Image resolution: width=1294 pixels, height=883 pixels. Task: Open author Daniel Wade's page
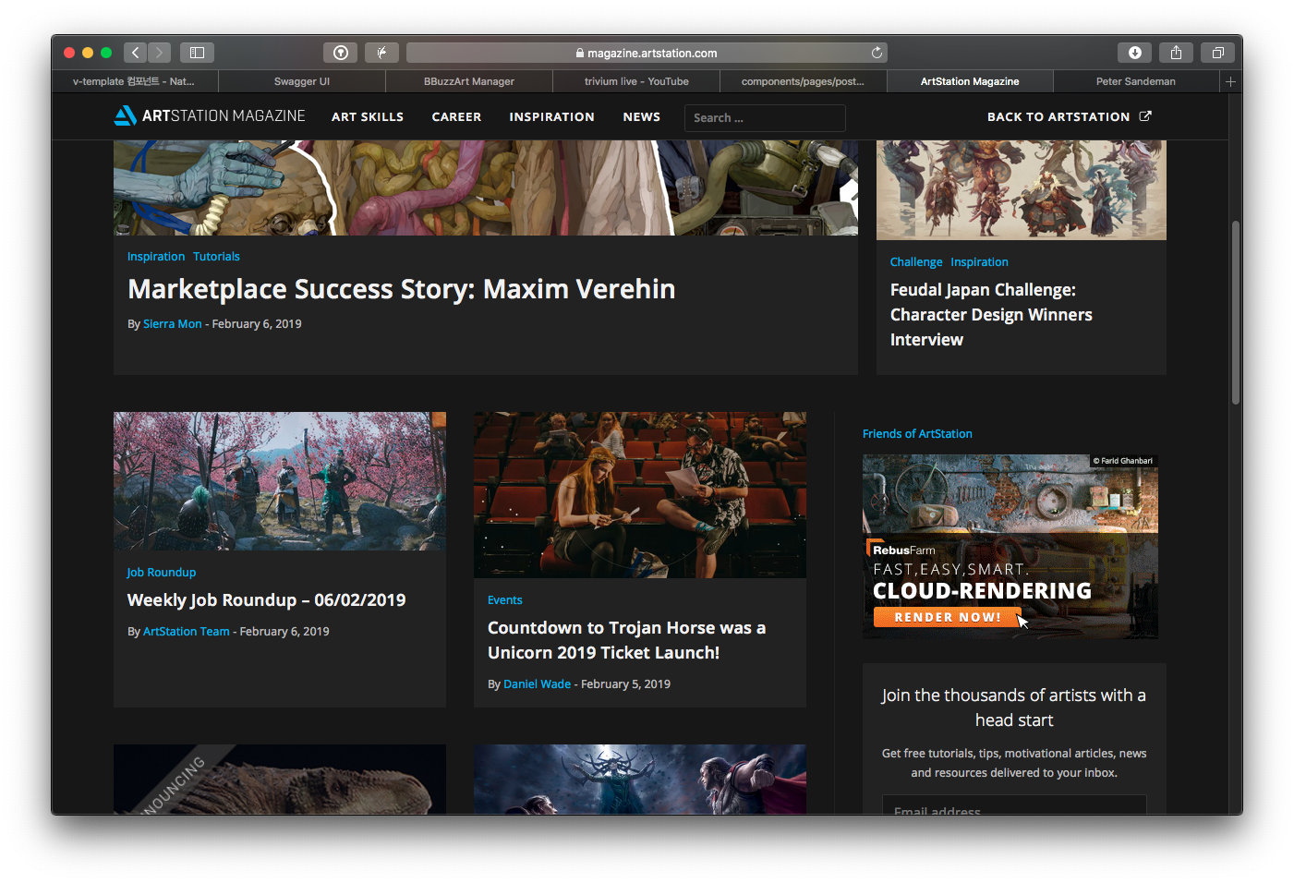tap(538, 684)
